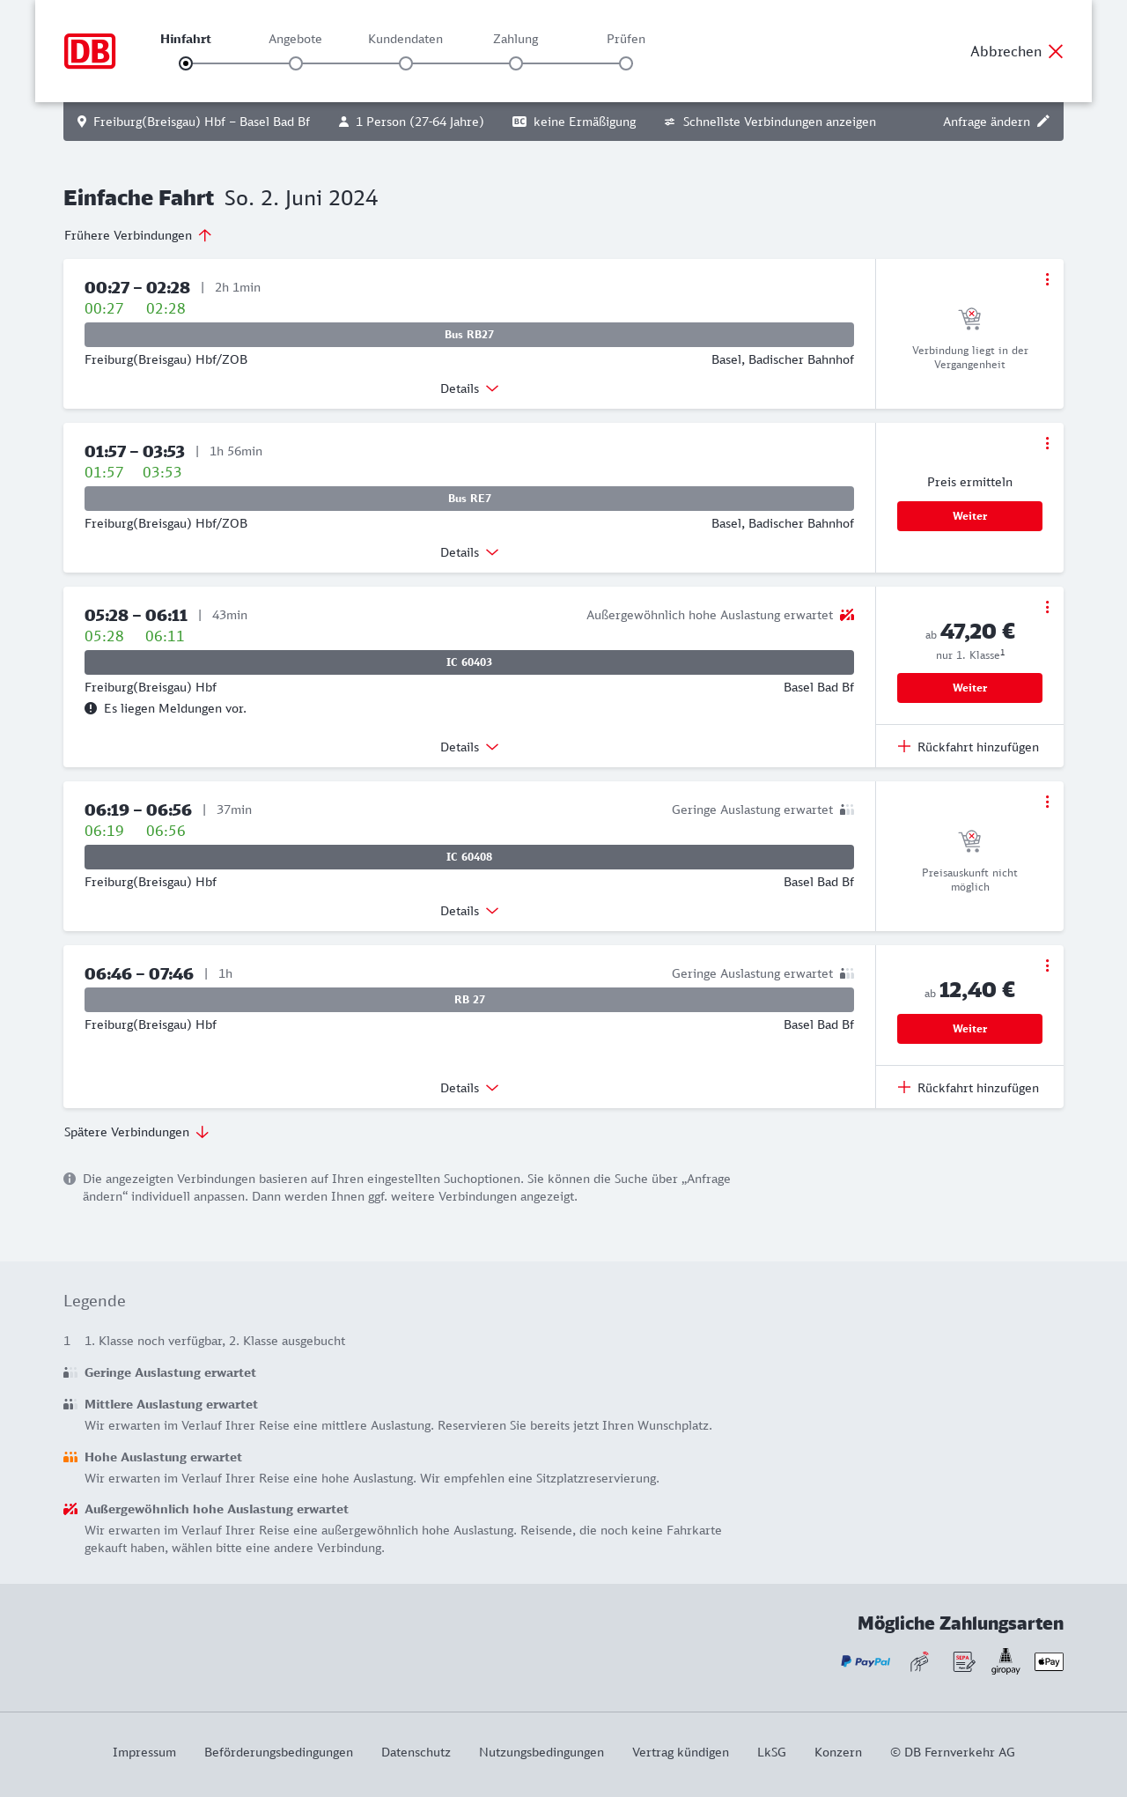
Task: Open three-dot menu for 05:28 IC 60403
Action: [x=1047, y=607]
